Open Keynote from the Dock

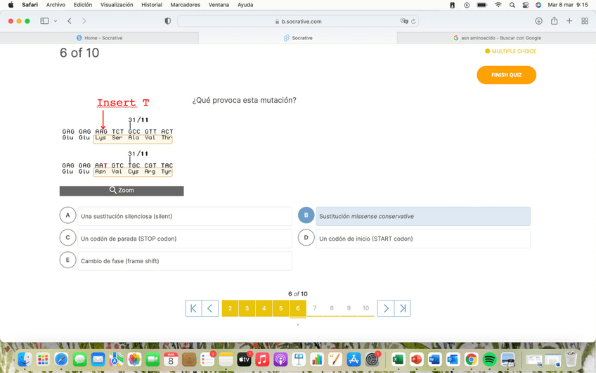click(299, 360)
